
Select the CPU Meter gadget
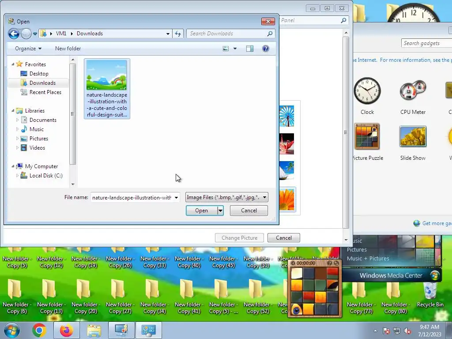coord(413,96)
